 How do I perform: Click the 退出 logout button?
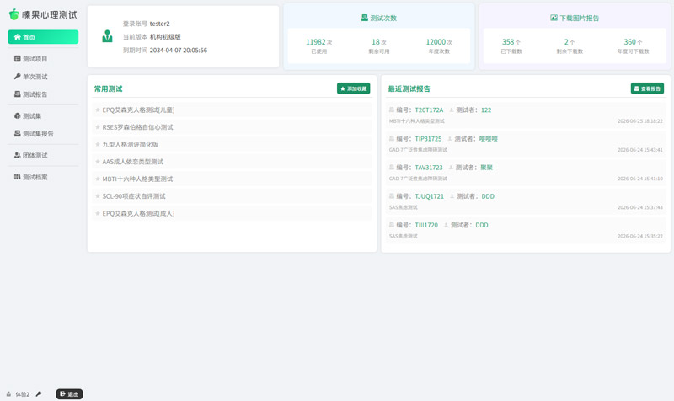(69, 394)
